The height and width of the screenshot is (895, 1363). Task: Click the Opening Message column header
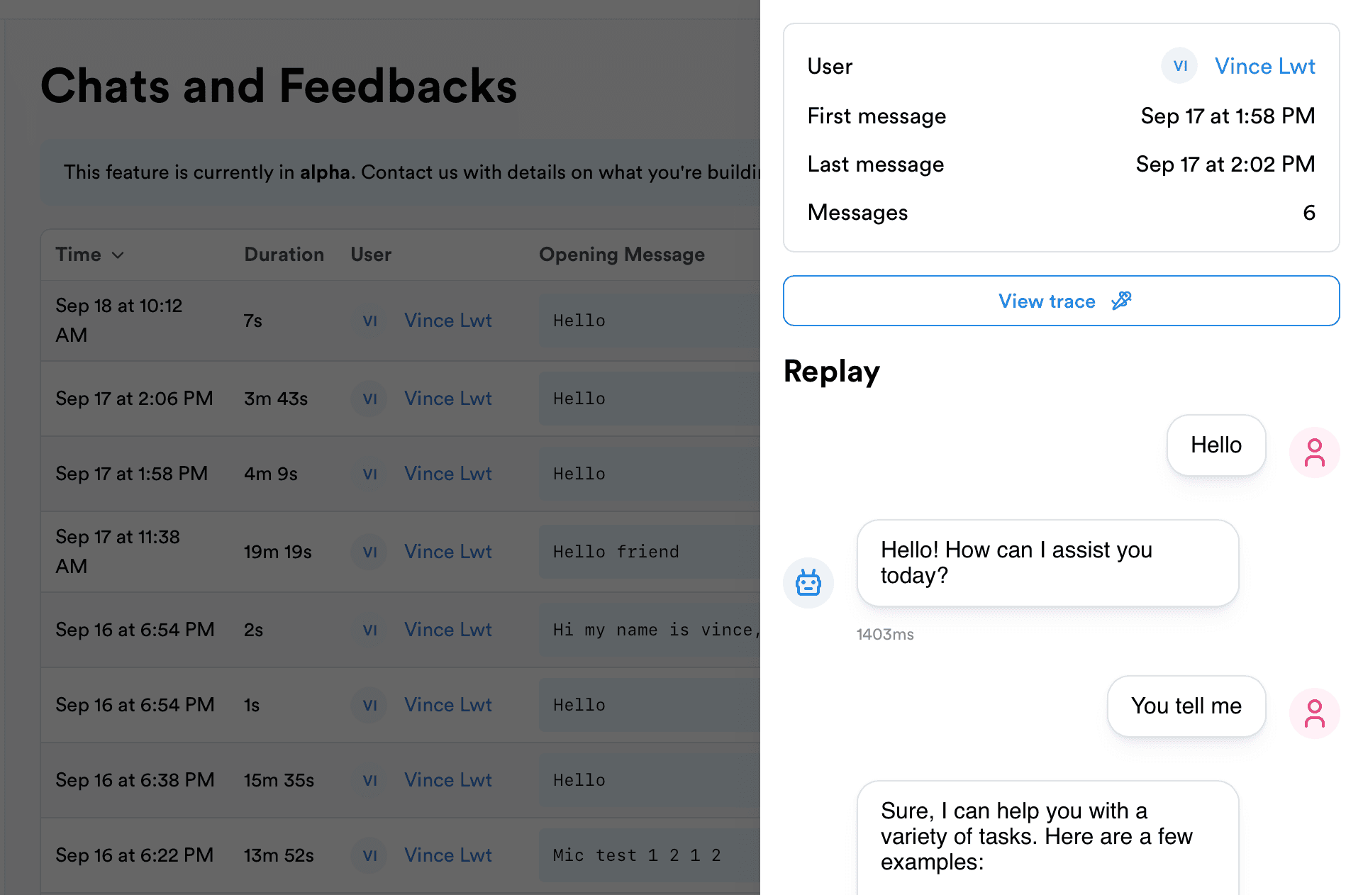click(622, 255)
